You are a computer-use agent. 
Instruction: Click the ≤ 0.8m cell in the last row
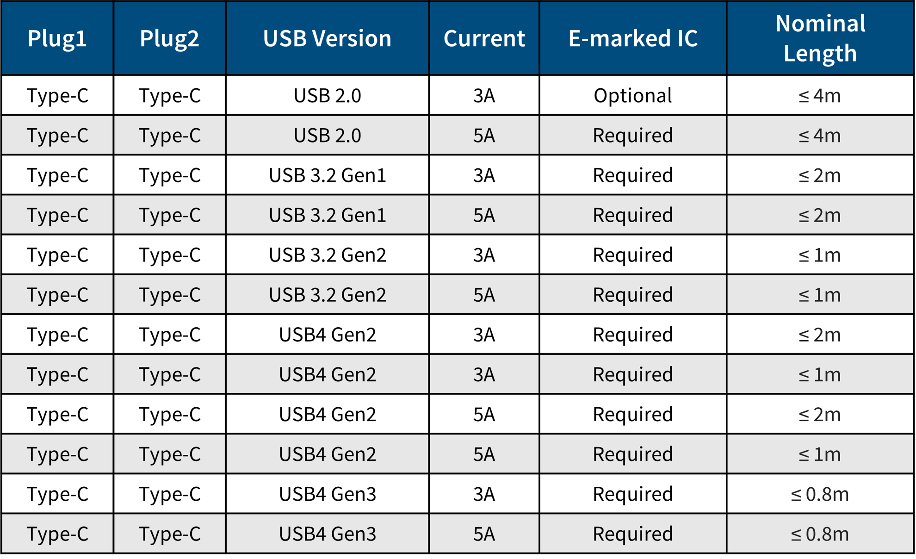pos(820,534)
